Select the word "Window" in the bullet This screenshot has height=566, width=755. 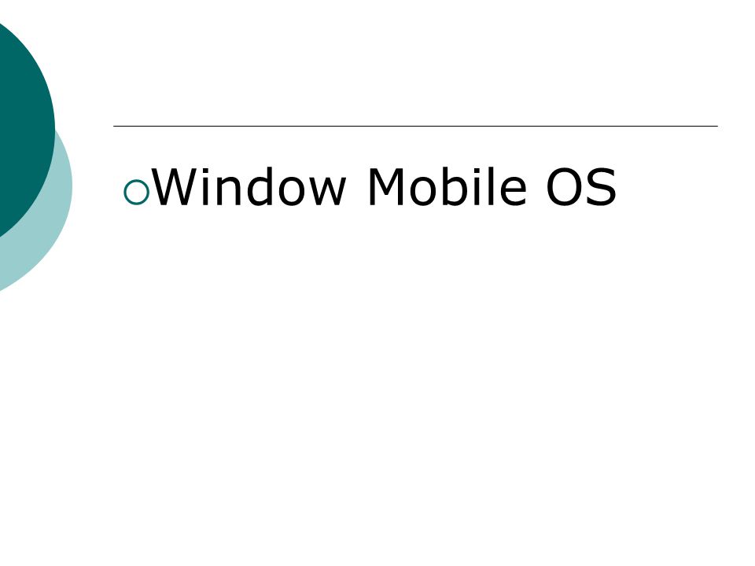click(249, 187)
